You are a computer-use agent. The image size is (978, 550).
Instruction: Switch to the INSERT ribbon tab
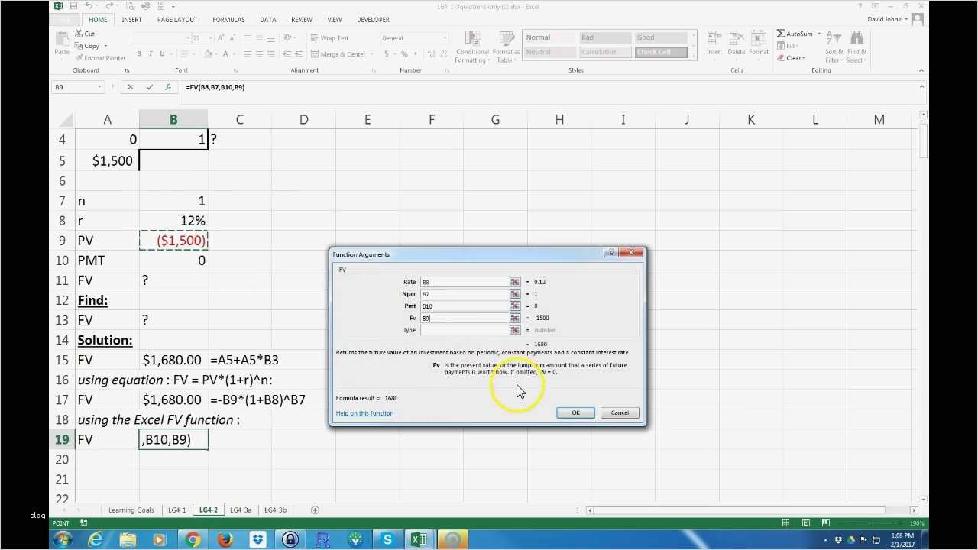coord(131,20)
